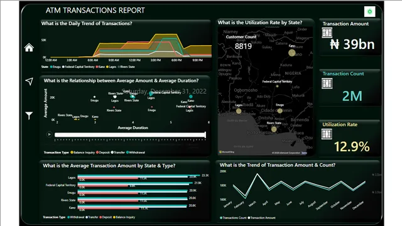Select Federal Capital Territory in trend legend
402x226 pixels.
(79, 67)
